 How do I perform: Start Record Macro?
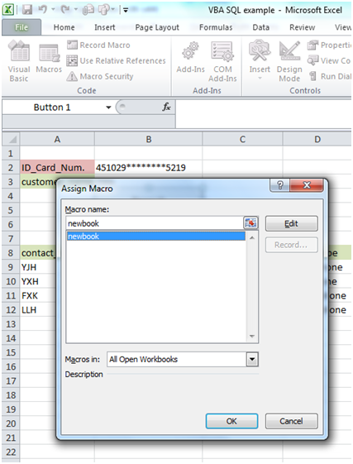[98, 45]
